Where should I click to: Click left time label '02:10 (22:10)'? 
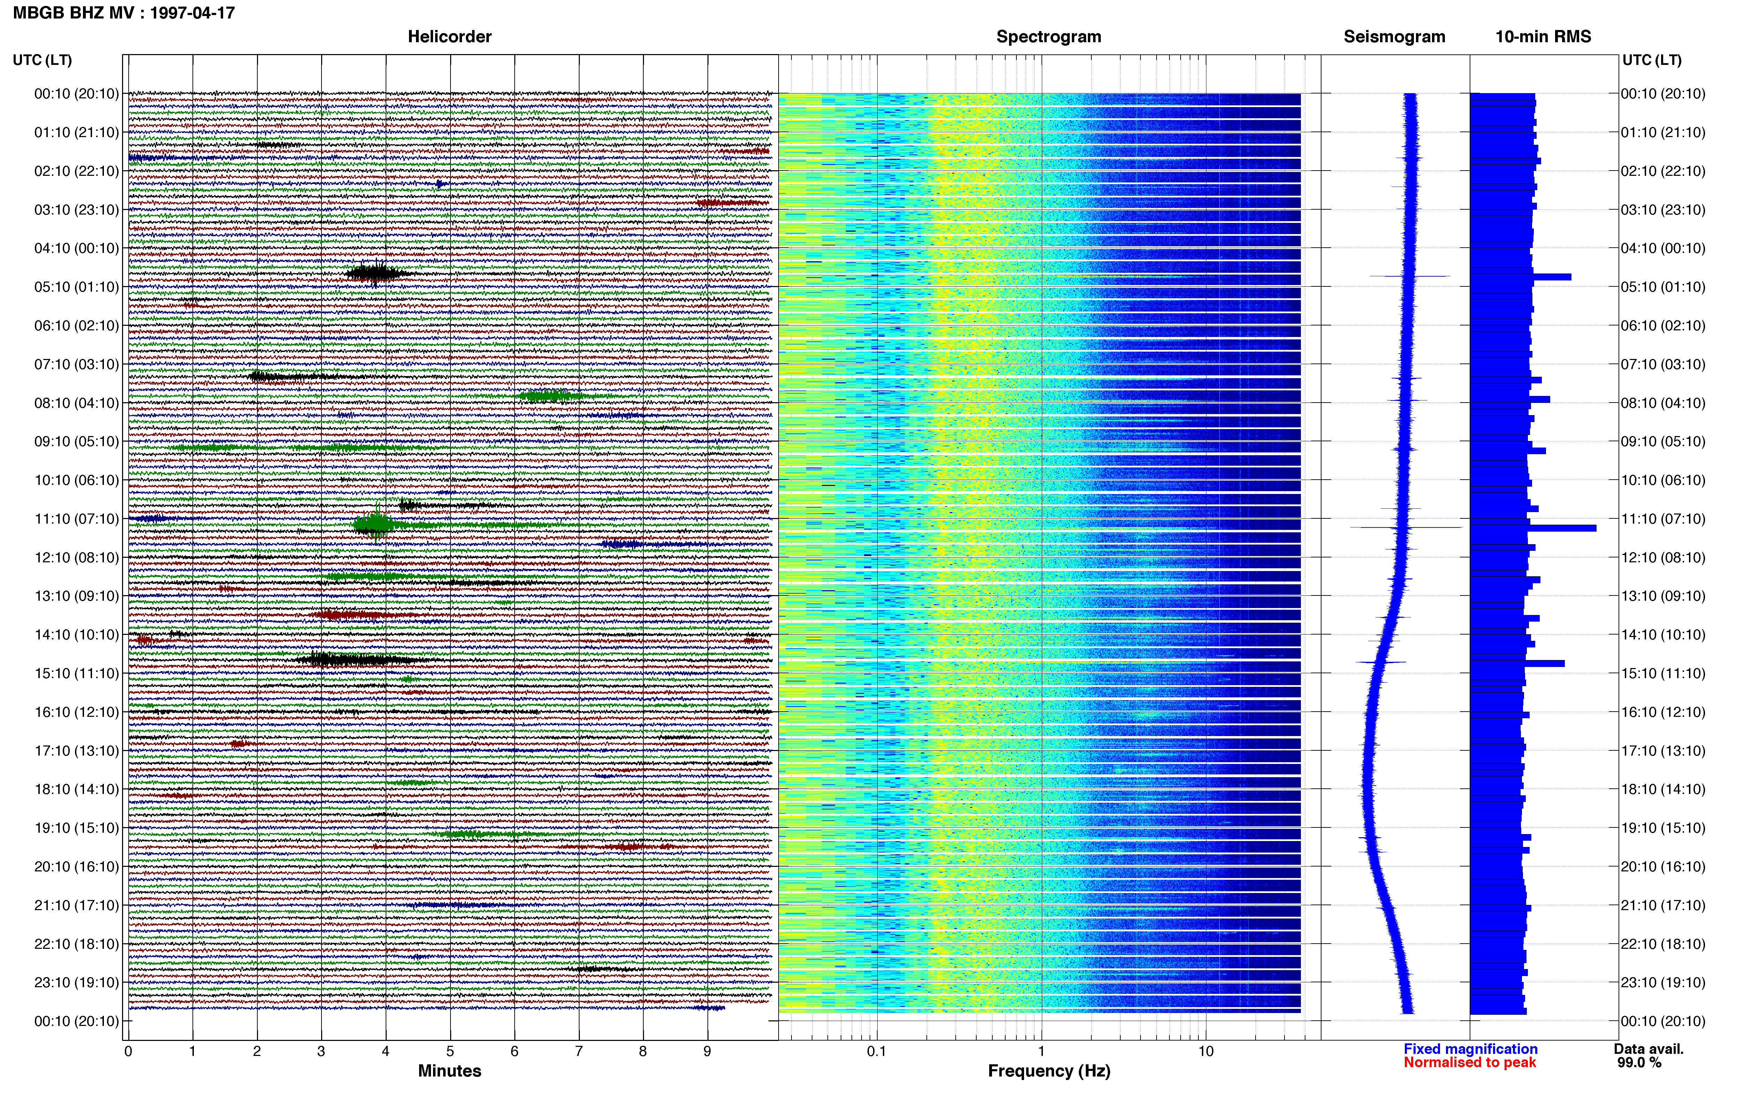click(x=77, y=171)
